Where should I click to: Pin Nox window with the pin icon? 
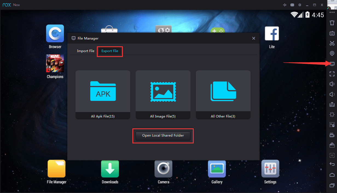click(x=284, y=5)
